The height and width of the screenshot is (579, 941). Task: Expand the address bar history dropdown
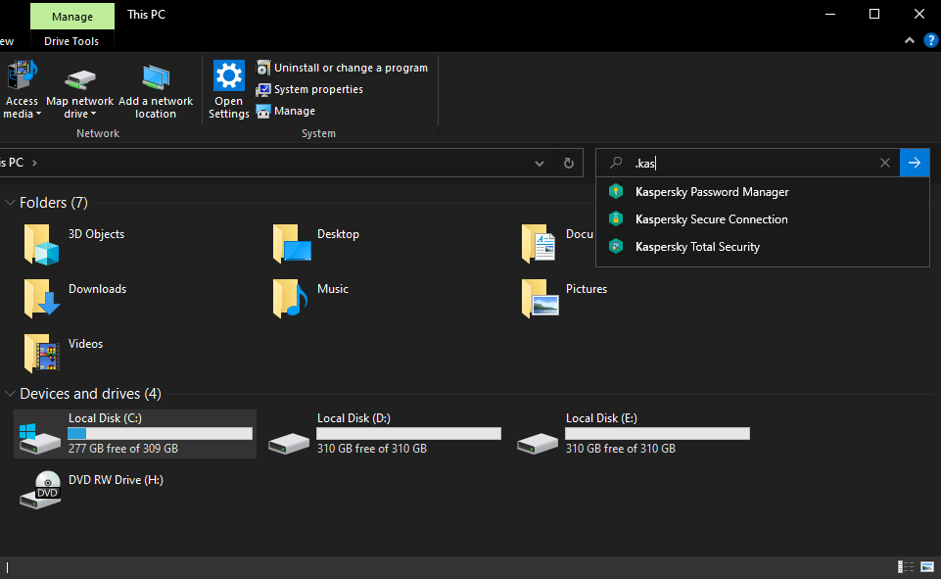pos(539,163)
